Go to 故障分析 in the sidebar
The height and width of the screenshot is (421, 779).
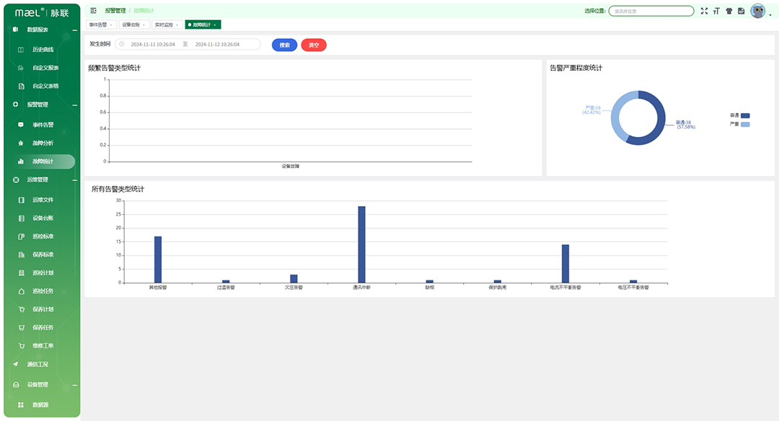point(43,143)
